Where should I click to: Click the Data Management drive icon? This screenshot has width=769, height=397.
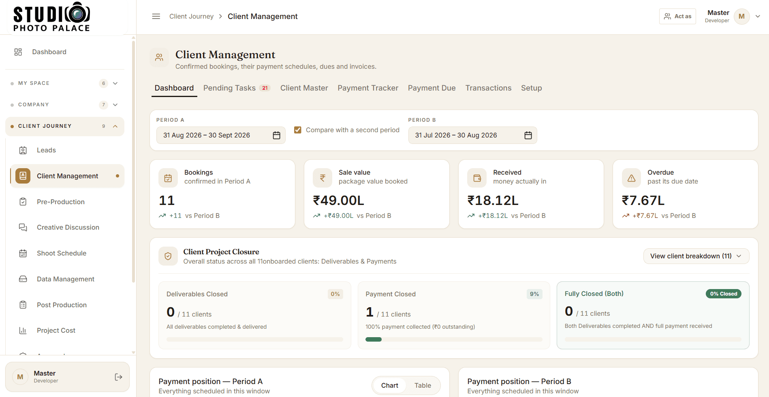[x=23, y=279]
